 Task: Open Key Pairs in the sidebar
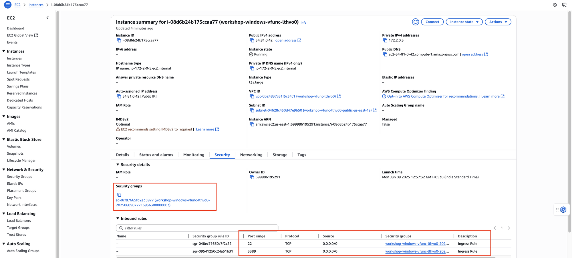tap(14, 198)
